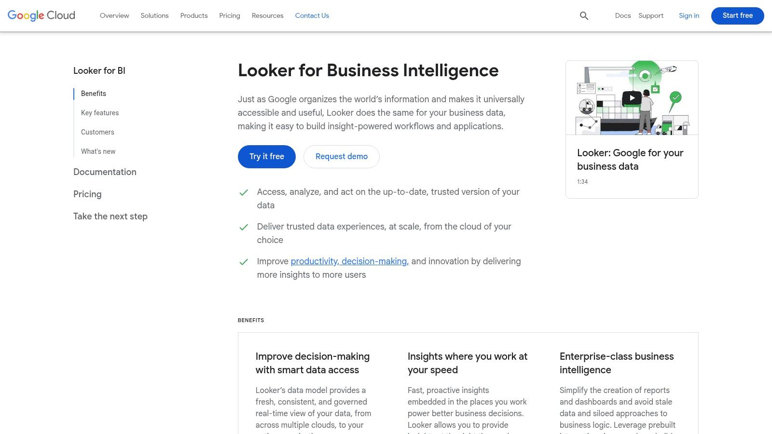Viewport: 772px width, 434px height.
Task: Select Key features in sidebar
Action: tap(100, 113)
